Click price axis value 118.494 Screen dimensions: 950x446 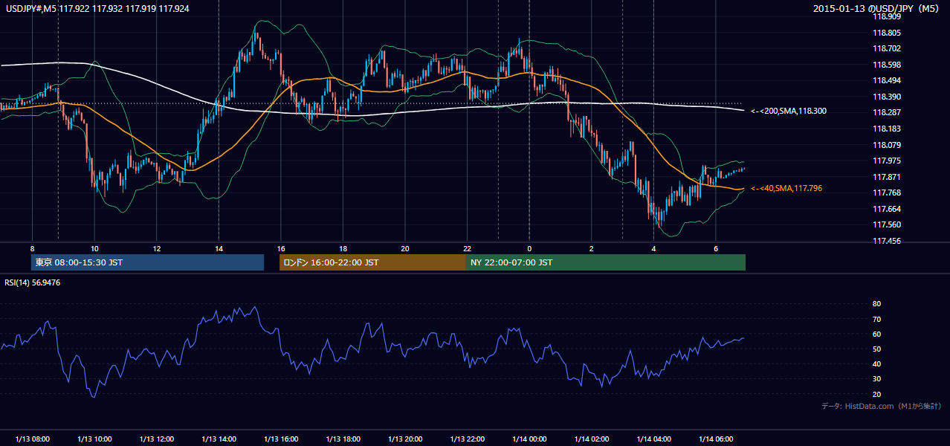click(x=885, y=81)
